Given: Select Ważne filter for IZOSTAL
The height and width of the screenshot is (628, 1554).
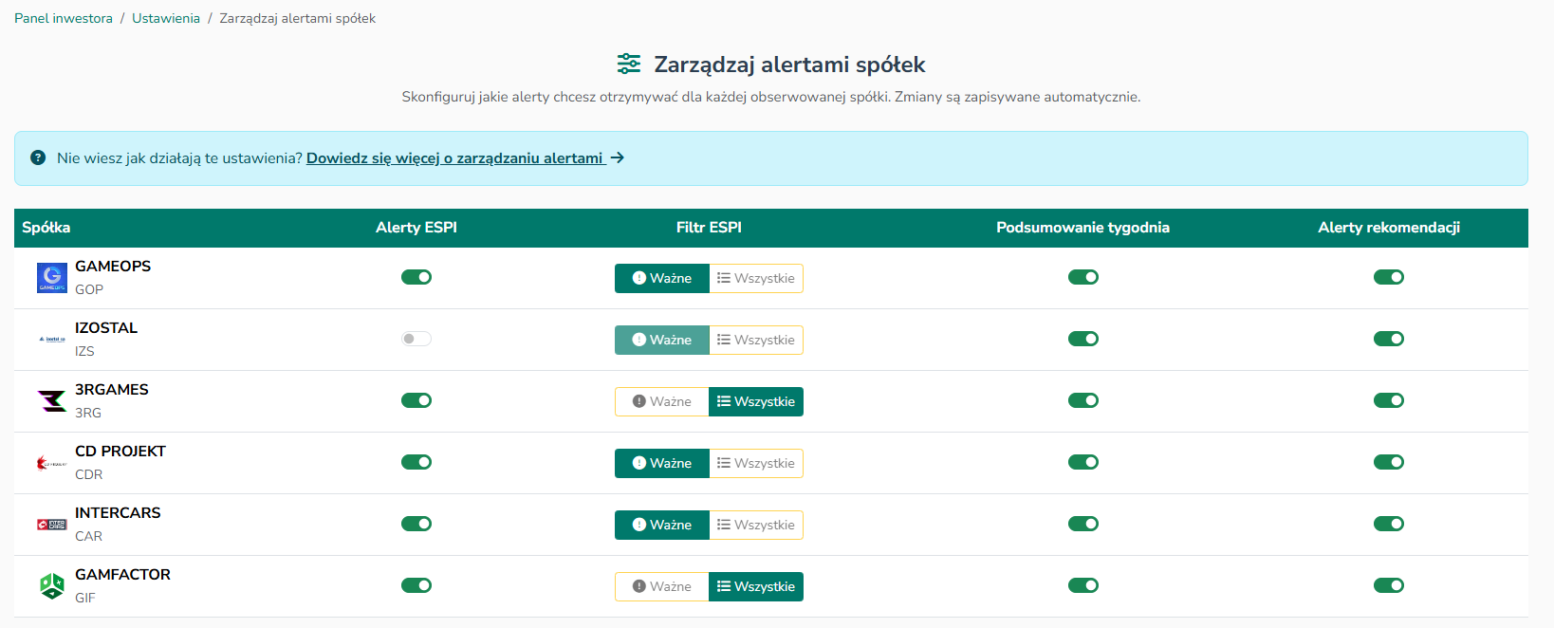Looking at the screenshot, I should [x=662, y=340].
